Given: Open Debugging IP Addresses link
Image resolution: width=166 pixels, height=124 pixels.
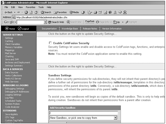Looking at the screenshot, I should (17, 92).
